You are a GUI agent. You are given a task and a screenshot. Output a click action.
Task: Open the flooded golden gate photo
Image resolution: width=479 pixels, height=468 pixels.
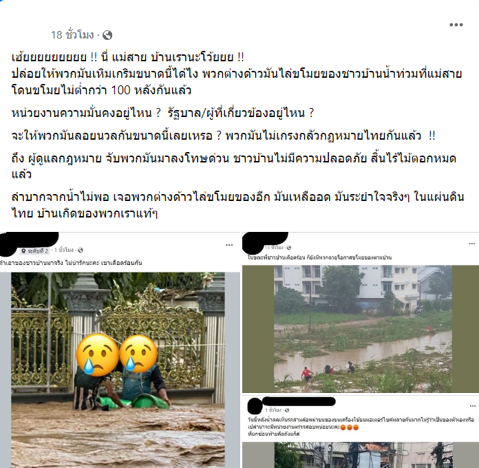pyautogui.click(x=118, y=370)
